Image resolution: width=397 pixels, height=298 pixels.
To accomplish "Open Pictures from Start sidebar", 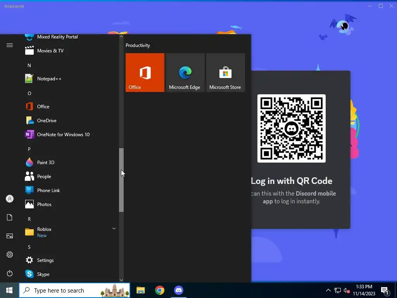I will click(x=10, y=236).
